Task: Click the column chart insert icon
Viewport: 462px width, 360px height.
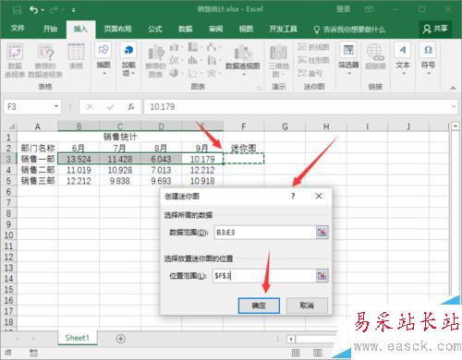Action: 175,47
